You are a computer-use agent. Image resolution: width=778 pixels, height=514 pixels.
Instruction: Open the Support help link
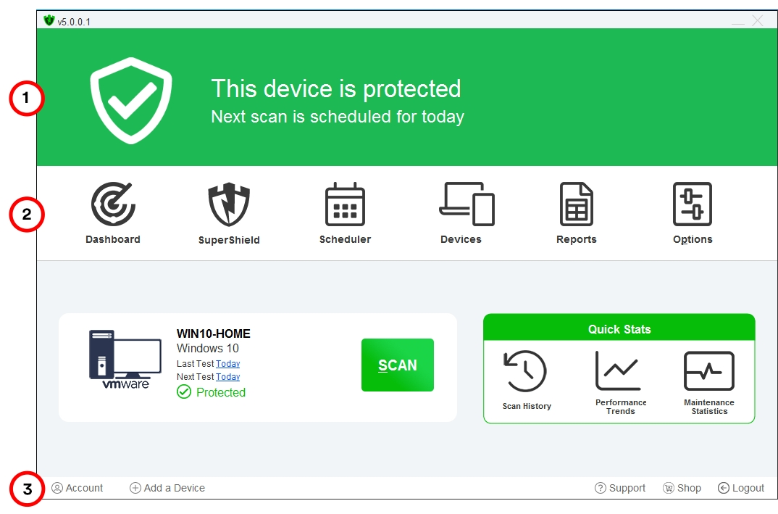620,488
